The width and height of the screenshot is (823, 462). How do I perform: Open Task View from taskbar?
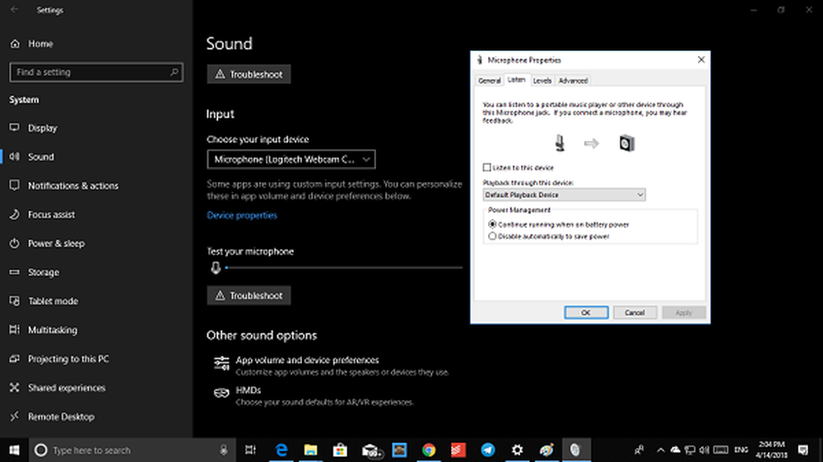click(250, 450)
